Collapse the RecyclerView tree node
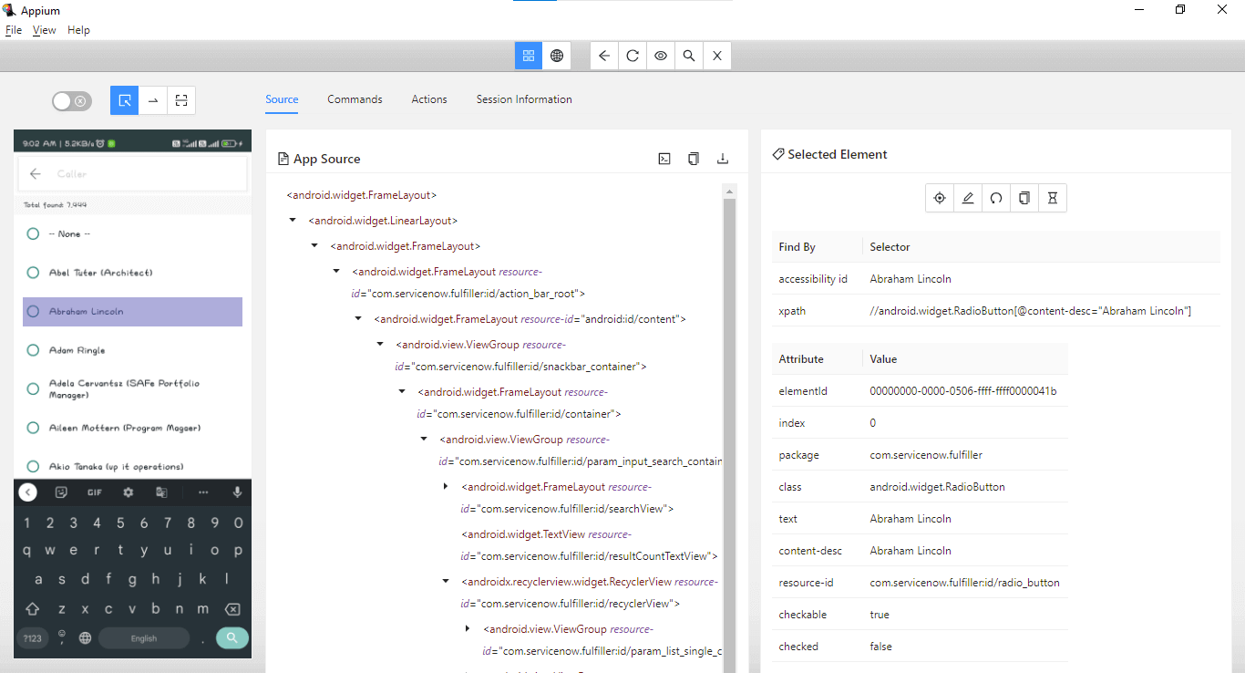This screenshot has width=1245, height=673. tap(446, 581)
